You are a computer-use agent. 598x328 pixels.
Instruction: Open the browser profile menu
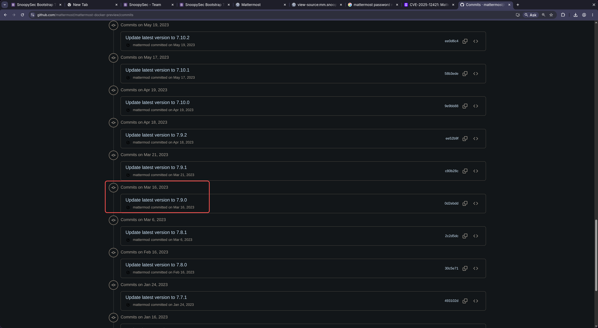(x=584, y=15)
